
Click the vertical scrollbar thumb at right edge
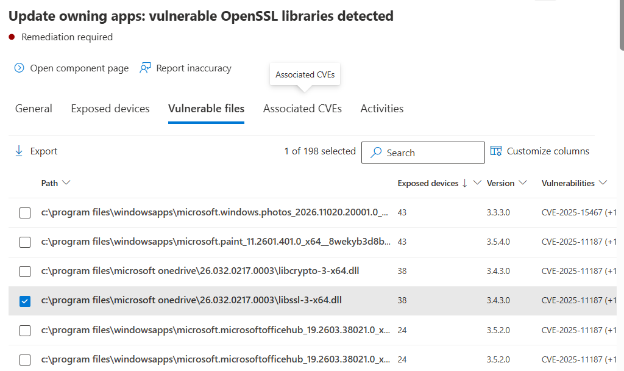(x=622, y=24)
